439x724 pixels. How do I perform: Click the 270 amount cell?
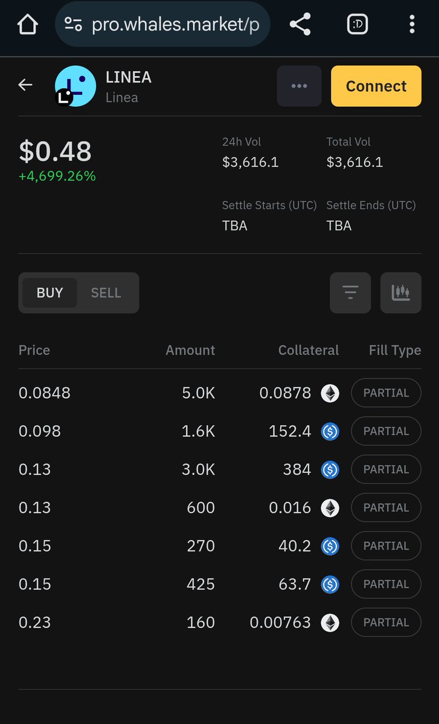(201, 546)
